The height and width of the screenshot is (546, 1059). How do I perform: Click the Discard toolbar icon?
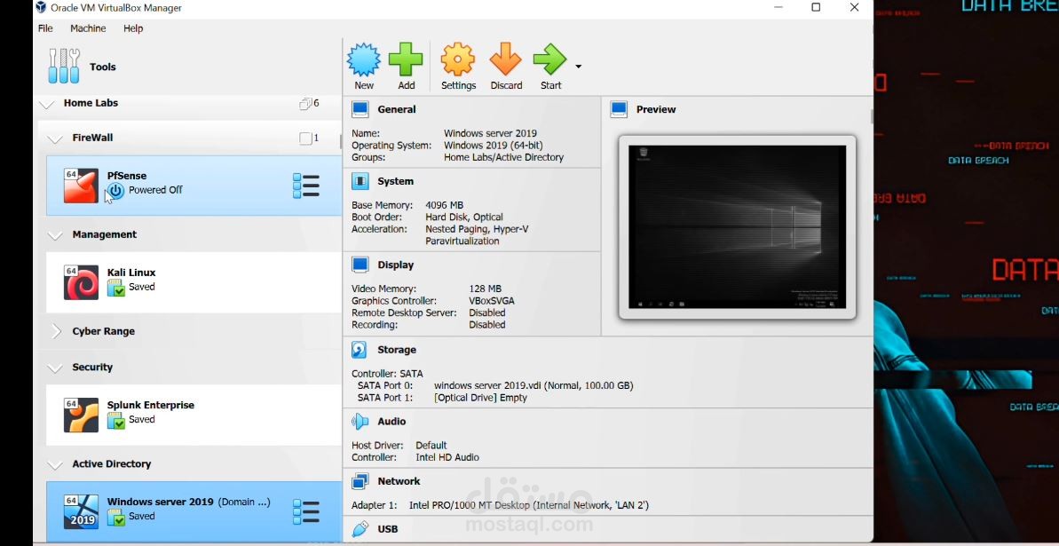pos(505,62)
